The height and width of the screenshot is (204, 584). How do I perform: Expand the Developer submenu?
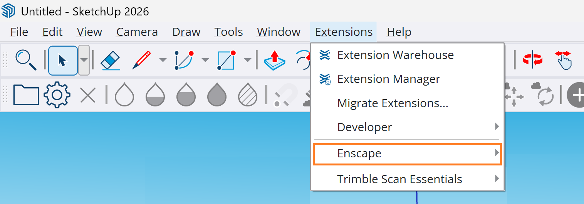pyautogui.click(x=408, y=127)
